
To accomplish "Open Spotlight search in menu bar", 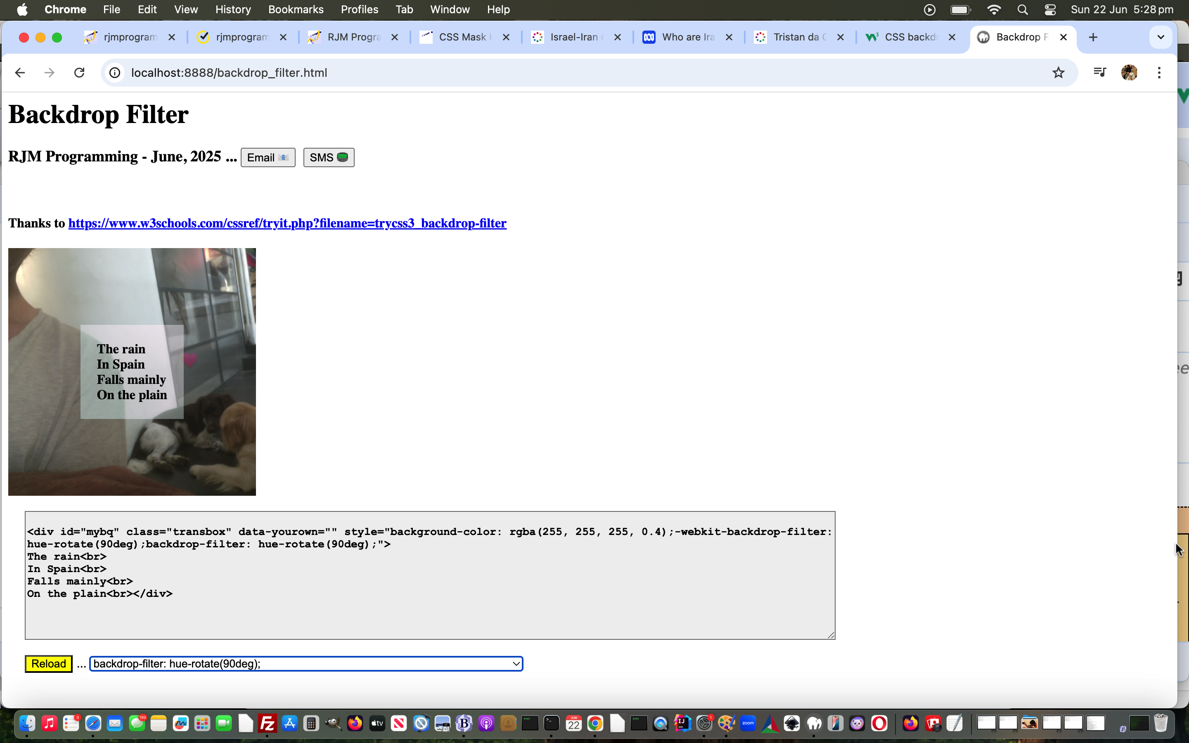I will coord(1023,10).
